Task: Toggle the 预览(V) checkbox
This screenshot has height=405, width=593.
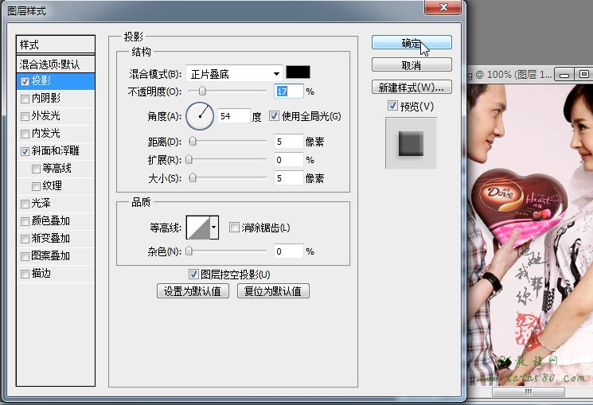Action: (392, 106)
